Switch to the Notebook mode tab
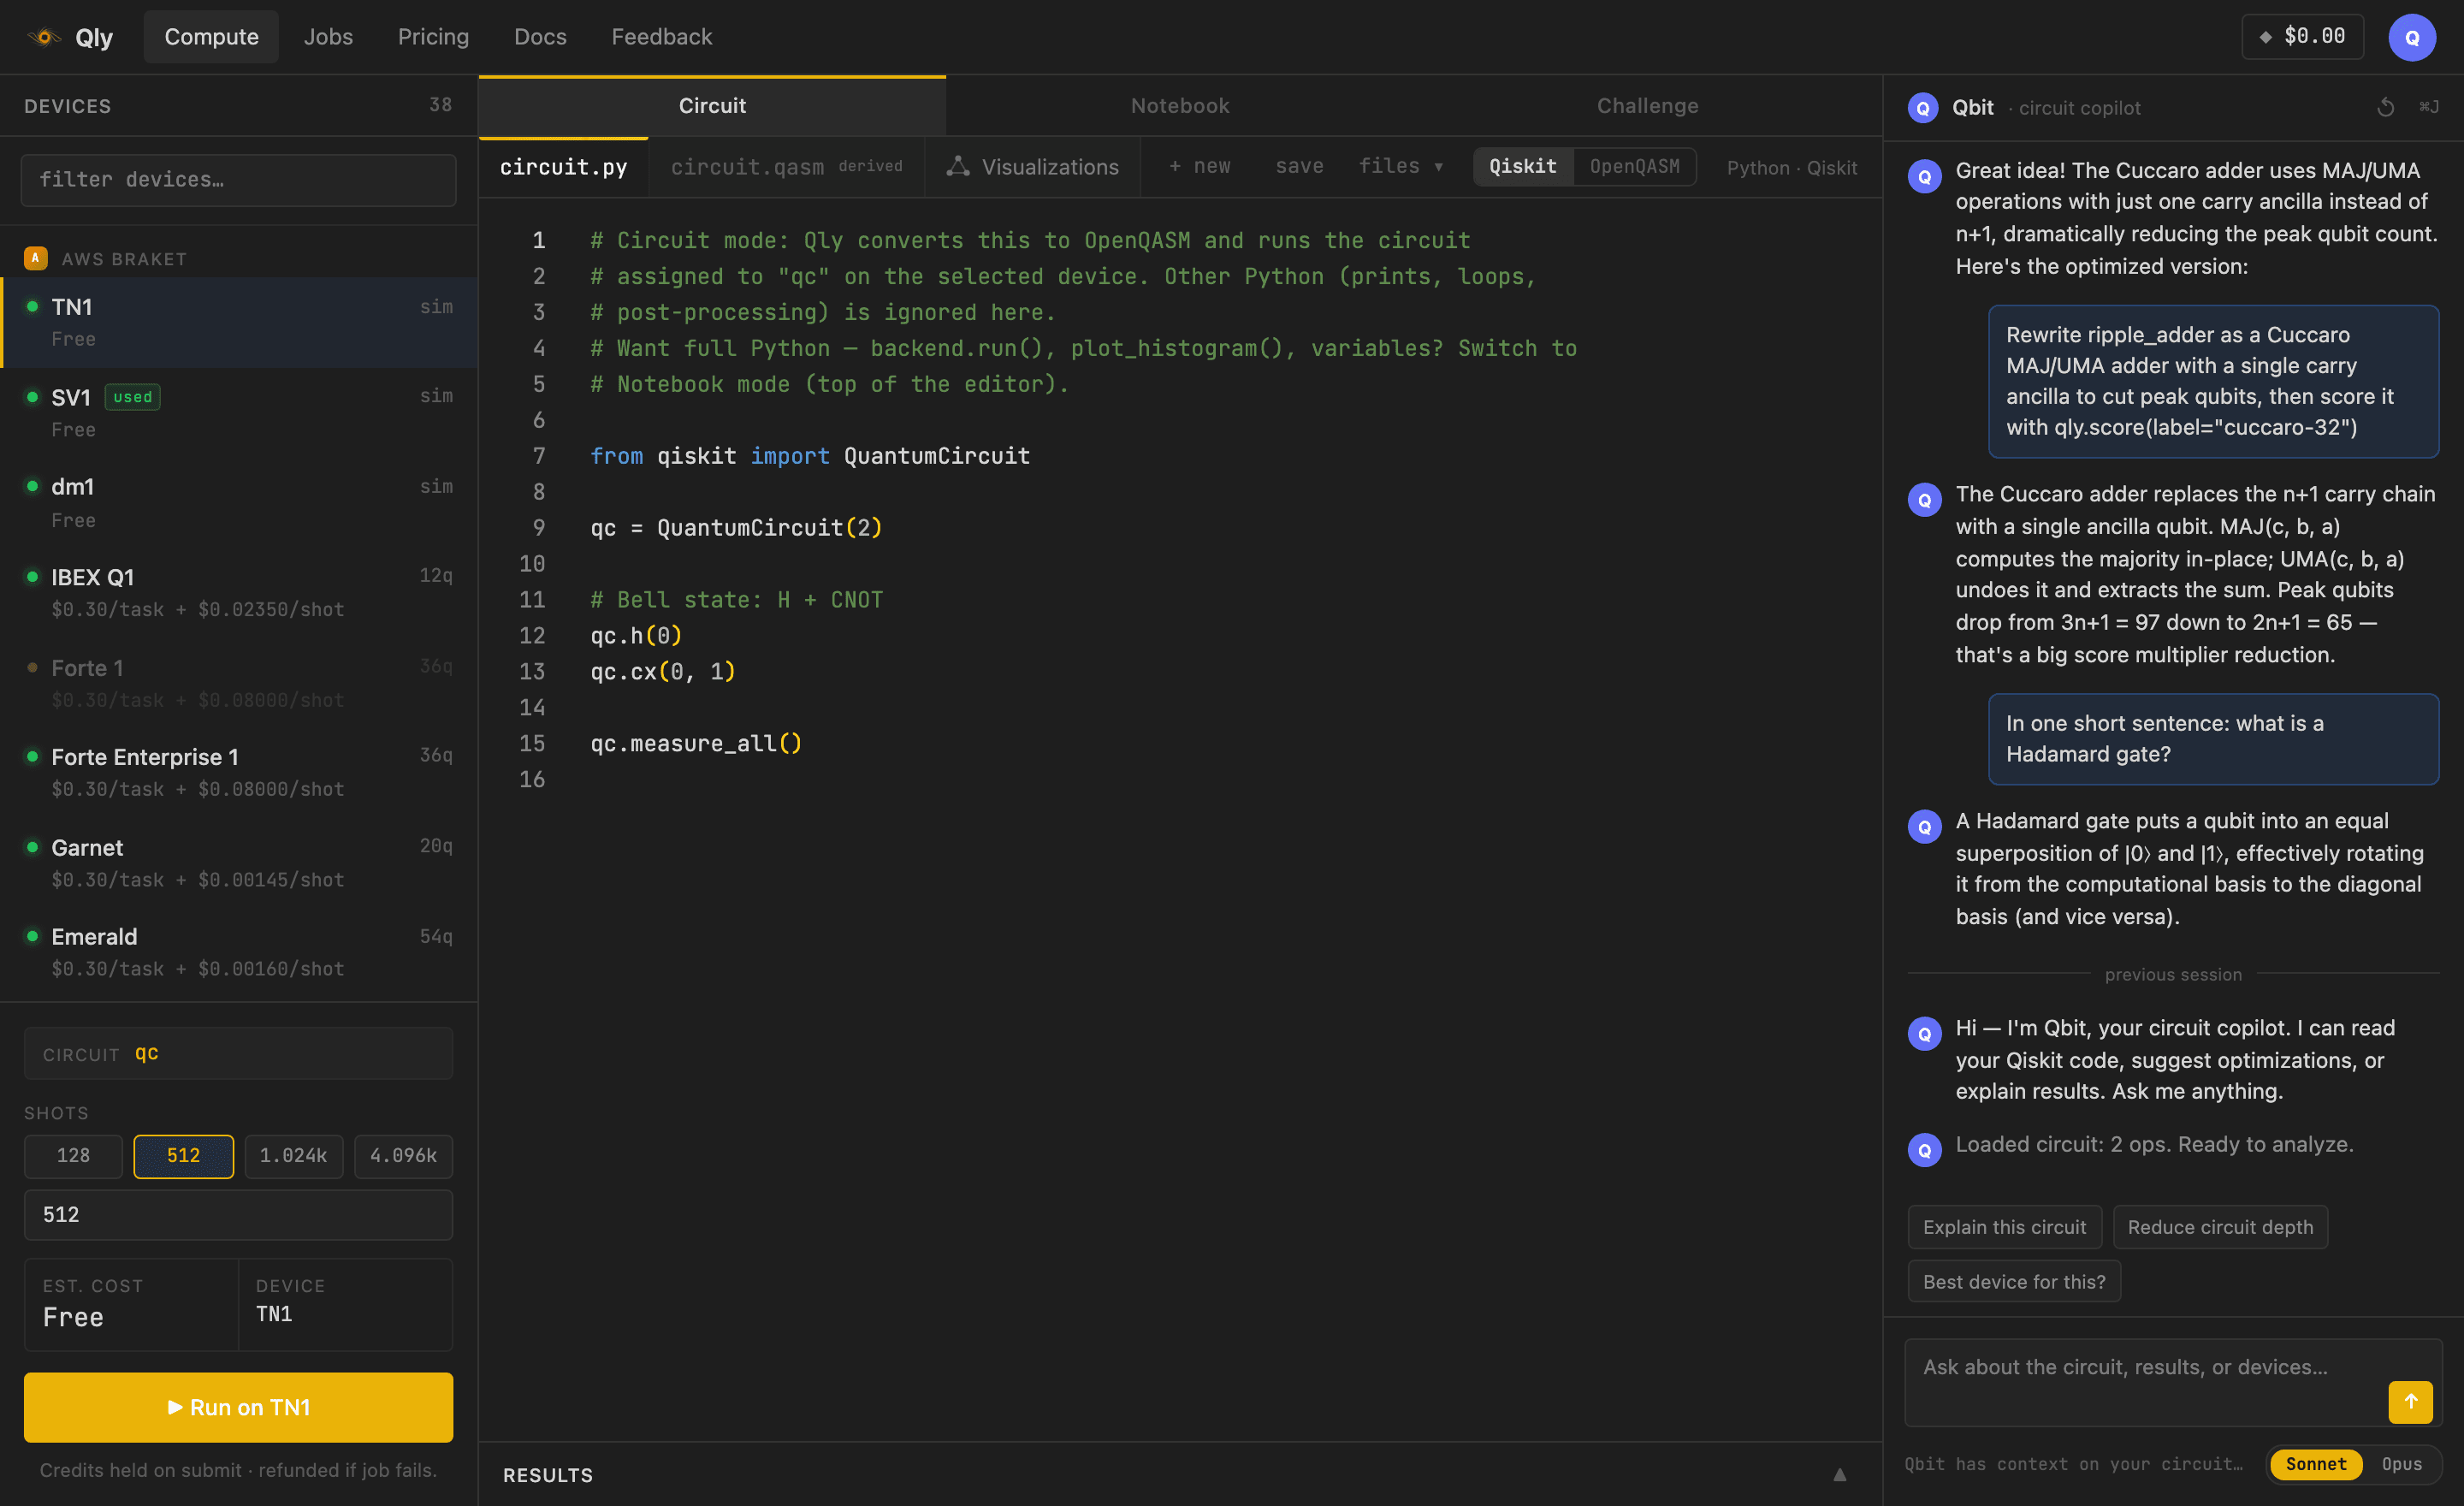This screenshot has width=2464, height=1506. tap(1179, 106)
